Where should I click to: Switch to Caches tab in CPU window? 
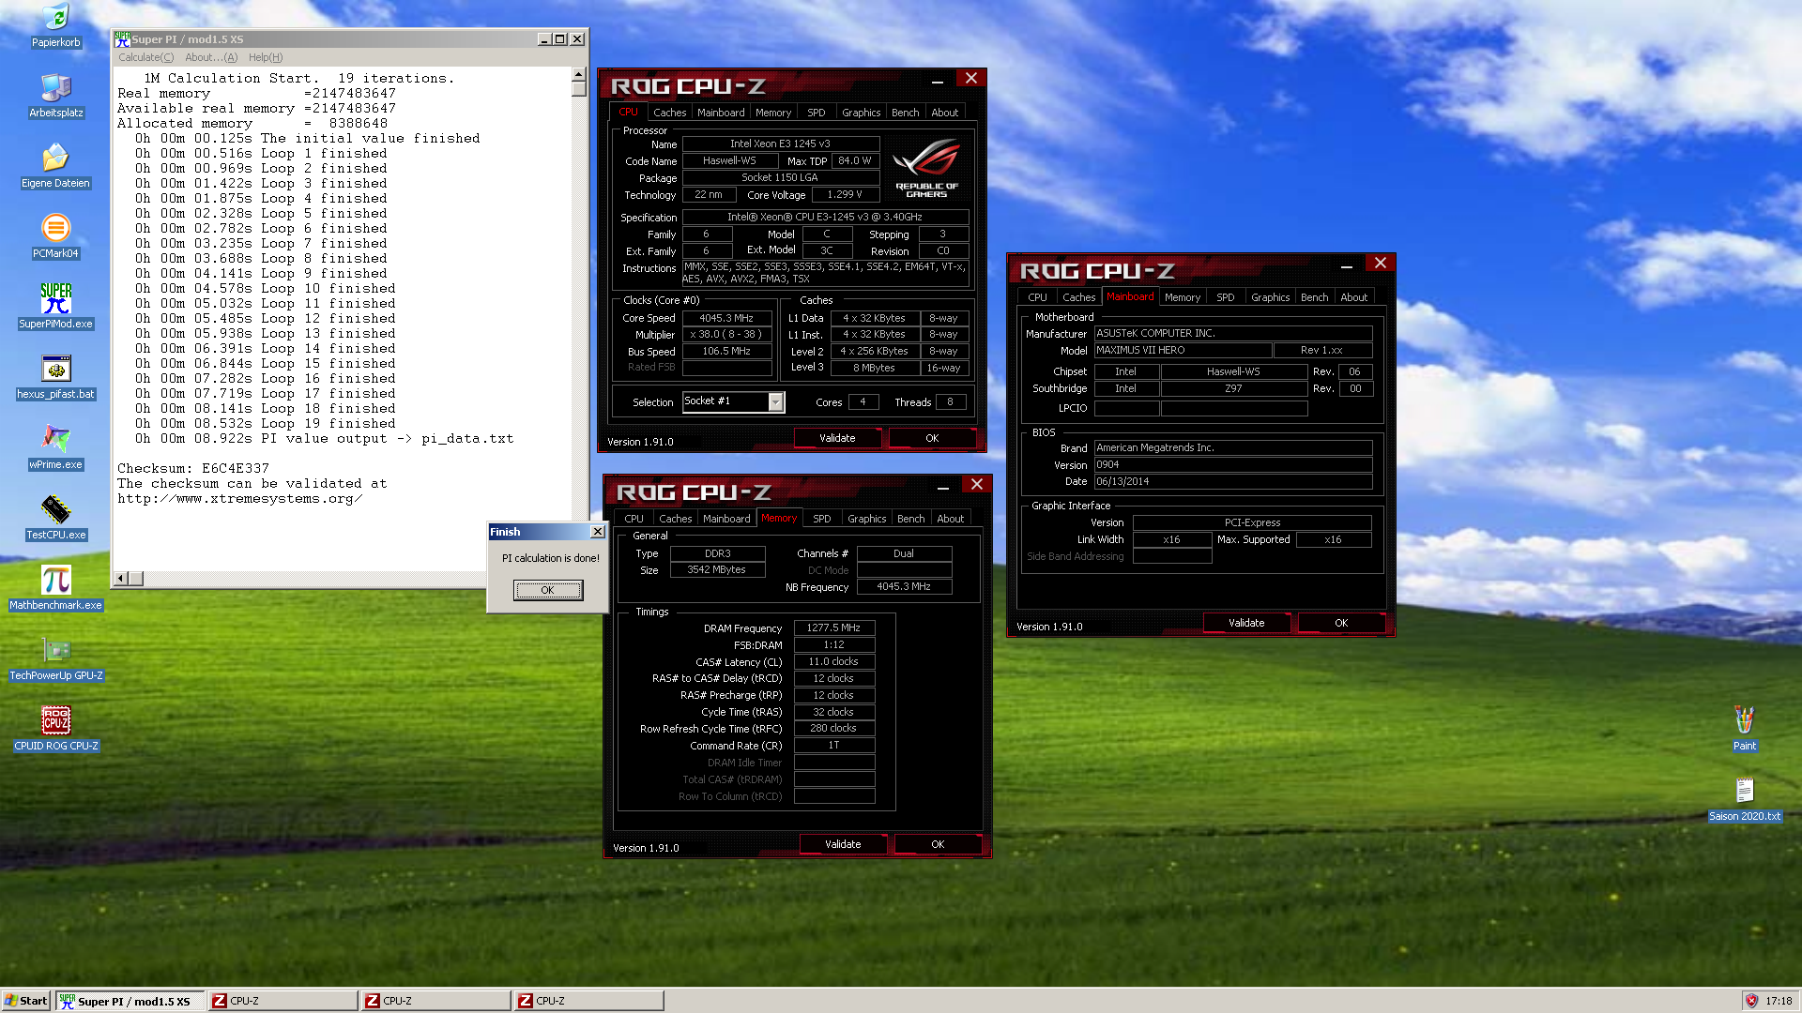point(669,113)
